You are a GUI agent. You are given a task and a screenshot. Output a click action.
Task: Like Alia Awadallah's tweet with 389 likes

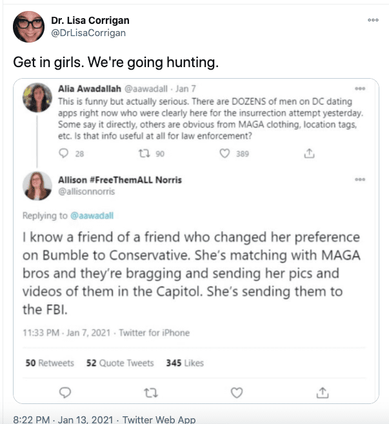click(224, 154)
